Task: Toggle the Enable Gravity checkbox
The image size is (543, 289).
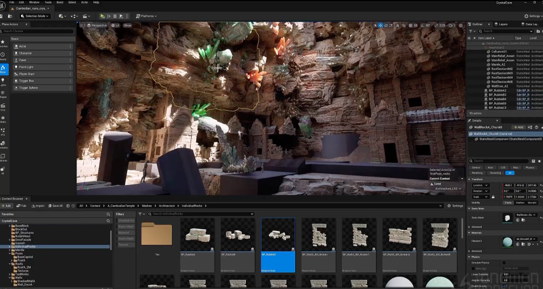Action: coord(504,286)
